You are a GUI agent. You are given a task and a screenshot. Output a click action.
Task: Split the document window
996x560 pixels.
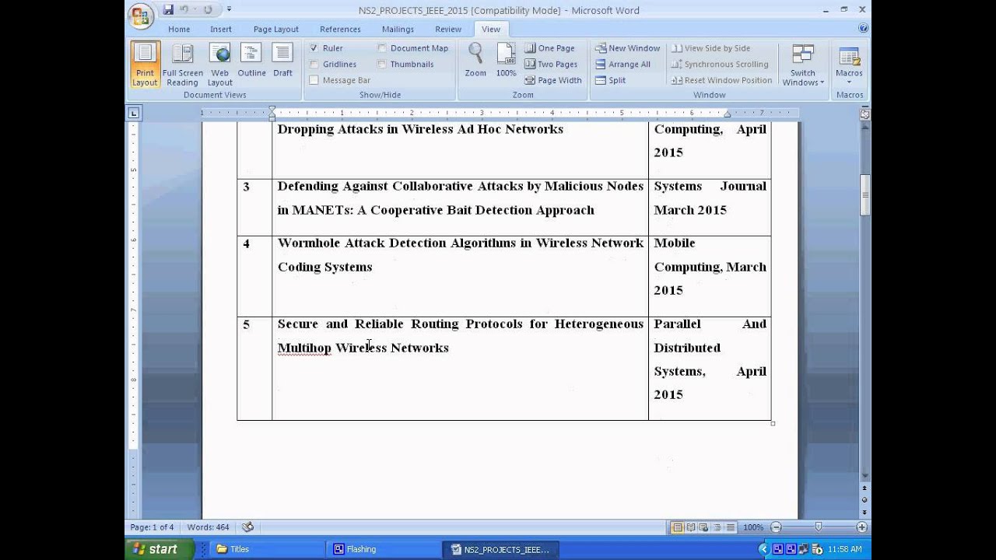(610, 80)
